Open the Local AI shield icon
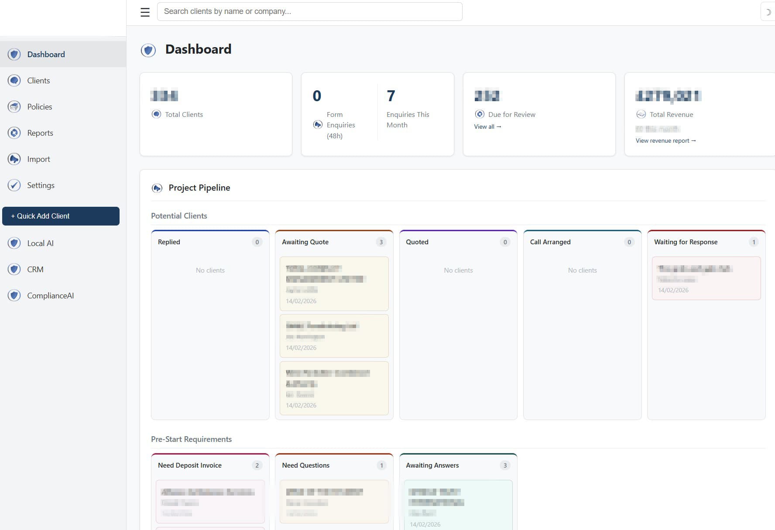 [14, 243]
